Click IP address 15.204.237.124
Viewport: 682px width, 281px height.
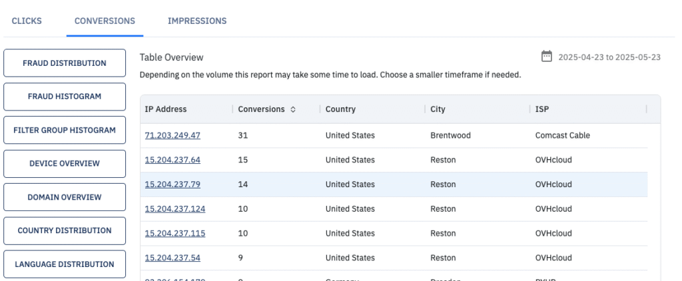(x=175, y=209)
